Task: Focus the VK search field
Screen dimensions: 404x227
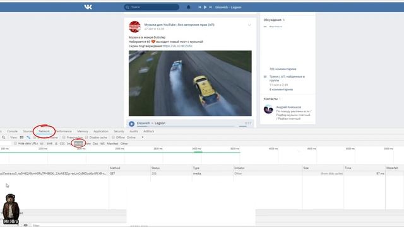Action: pyautogui.click(x=151, y=7)
